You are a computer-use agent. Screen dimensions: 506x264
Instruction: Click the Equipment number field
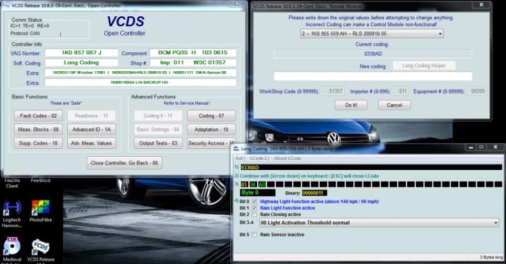[x=476, y=91]
